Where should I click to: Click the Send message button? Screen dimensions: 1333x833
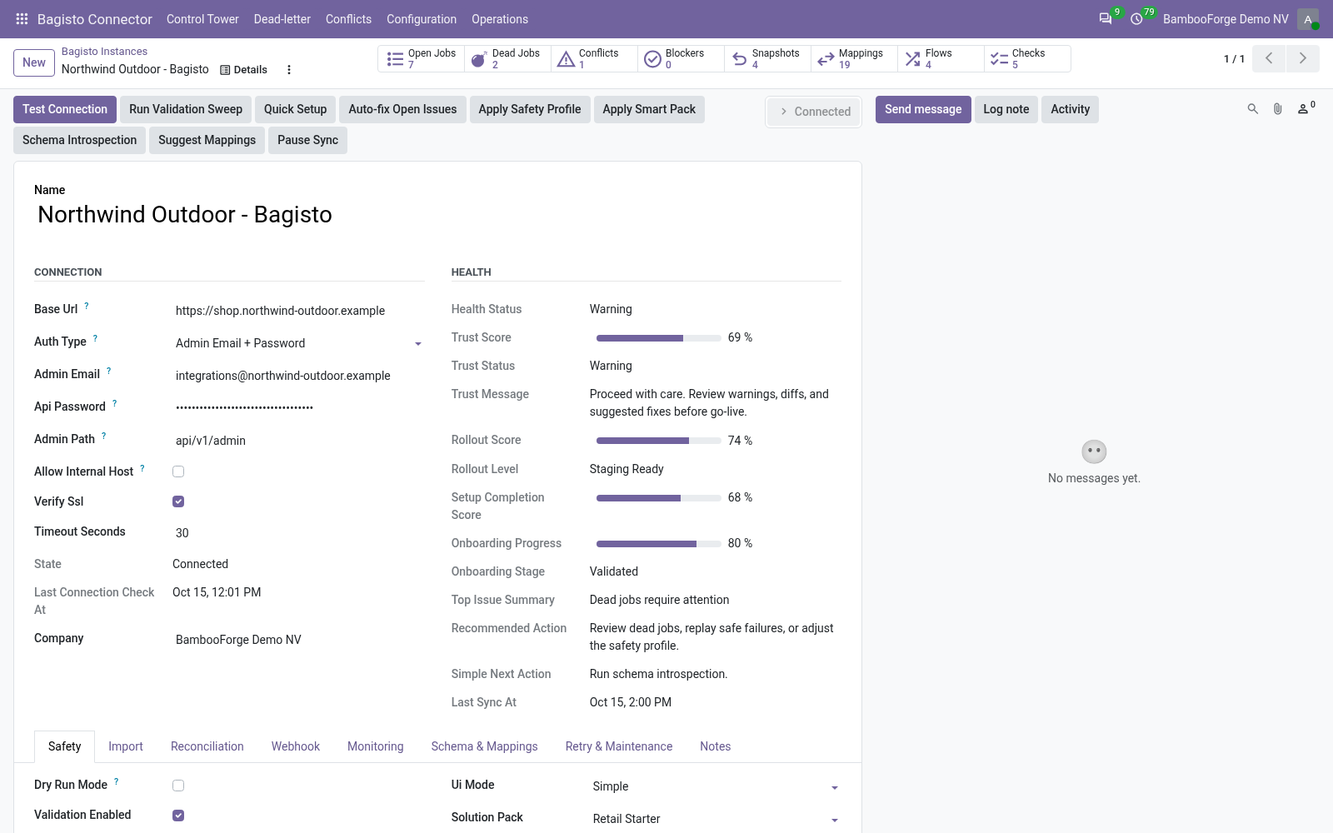pyautogui.click(x=923, y=109)
